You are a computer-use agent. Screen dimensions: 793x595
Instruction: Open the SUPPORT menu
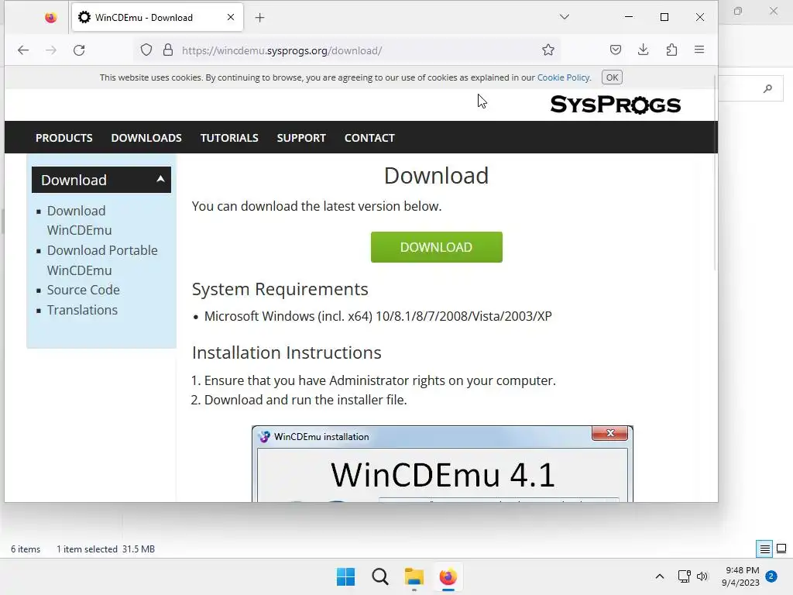tap(301, 138)
